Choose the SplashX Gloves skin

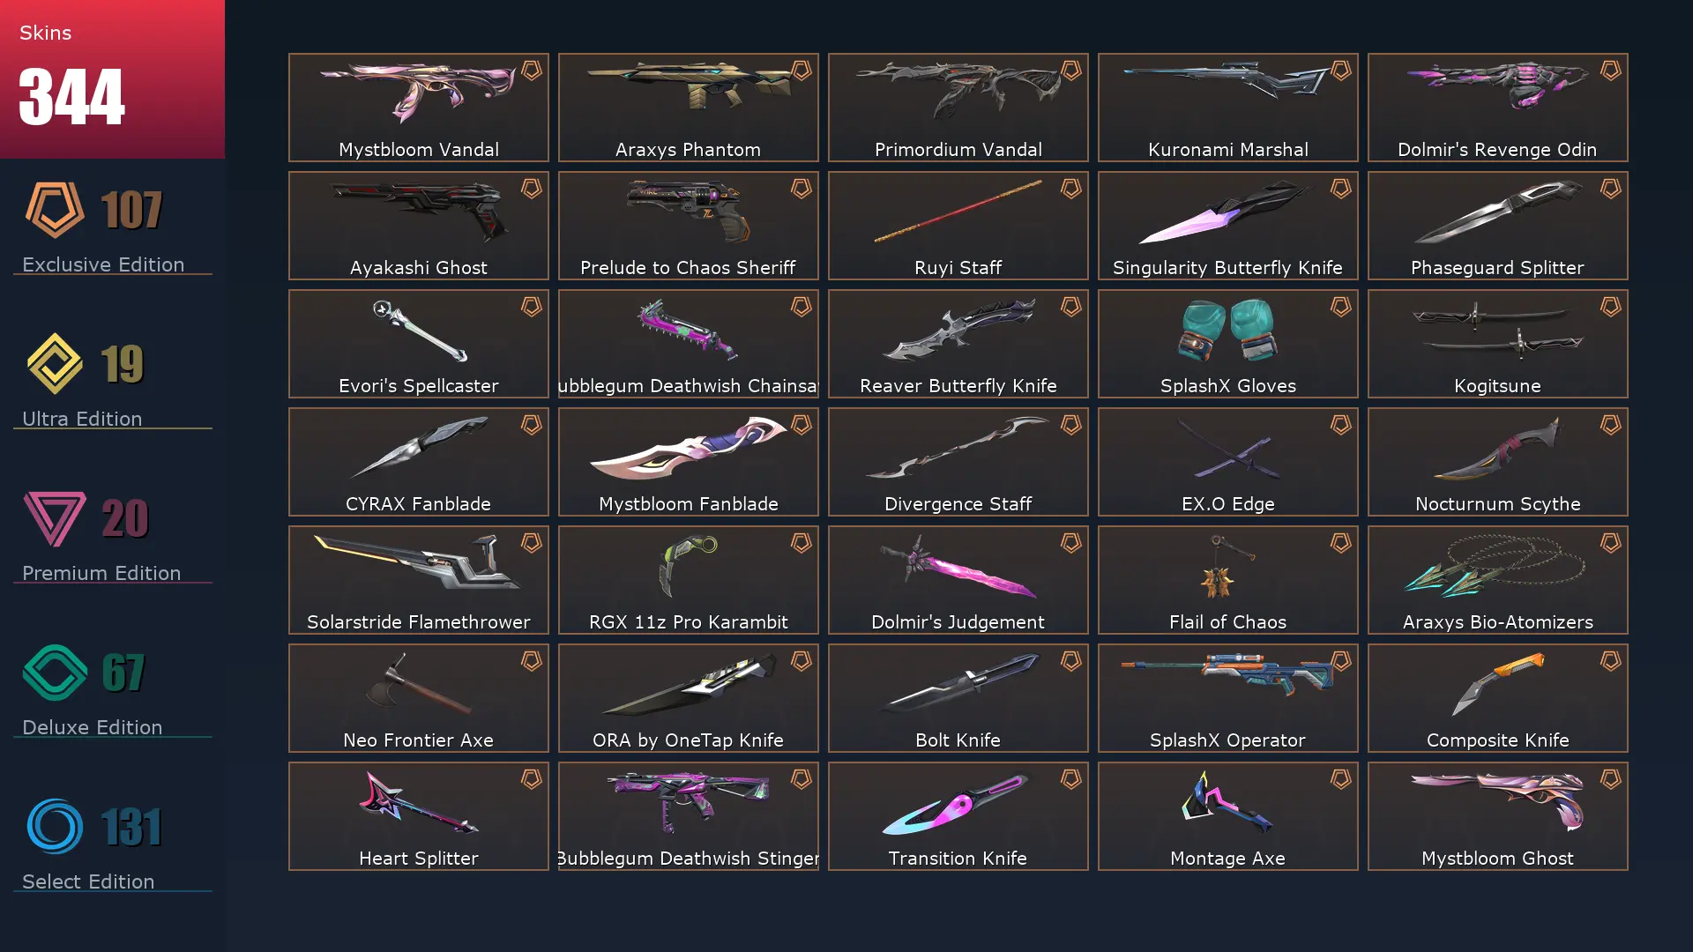tap(1228, 344)
